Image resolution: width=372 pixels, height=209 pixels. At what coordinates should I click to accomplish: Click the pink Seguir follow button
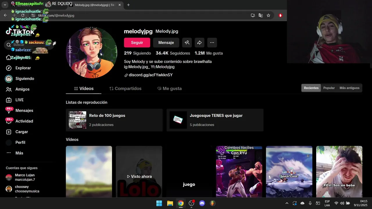point(137,43)
